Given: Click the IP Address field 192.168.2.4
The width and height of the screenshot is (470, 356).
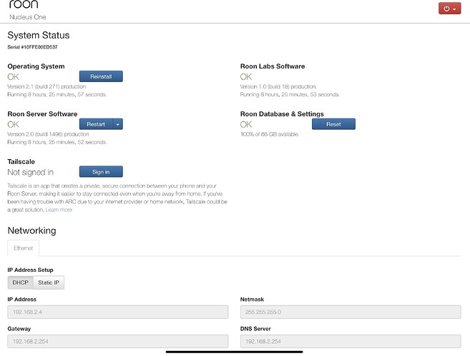Looking at the screenshot, I should 118,312.
